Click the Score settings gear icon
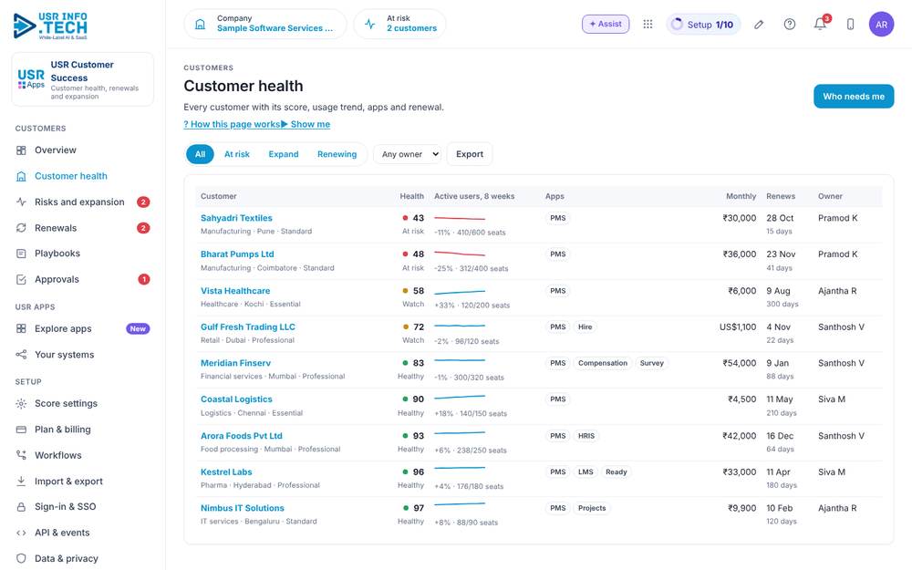The height and width of the screenshot is (570, 912). tap(21, 404)
